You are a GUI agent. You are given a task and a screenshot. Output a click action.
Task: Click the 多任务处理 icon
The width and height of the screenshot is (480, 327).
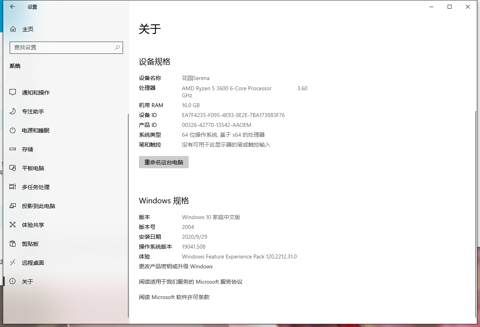13,187
